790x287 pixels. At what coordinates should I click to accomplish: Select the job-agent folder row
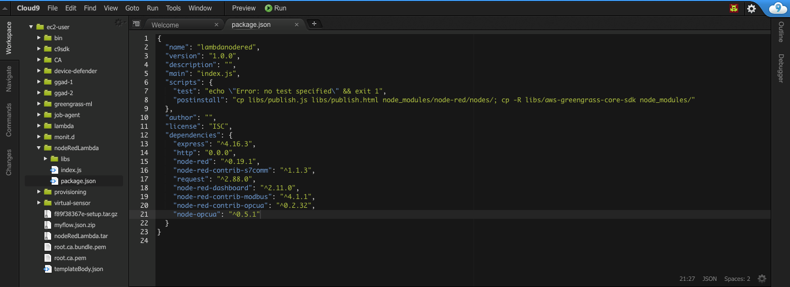pos(74,115)
